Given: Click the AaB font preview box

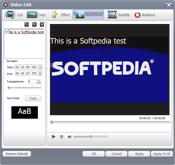Looking at the screenshot, I should click(24, 112).
